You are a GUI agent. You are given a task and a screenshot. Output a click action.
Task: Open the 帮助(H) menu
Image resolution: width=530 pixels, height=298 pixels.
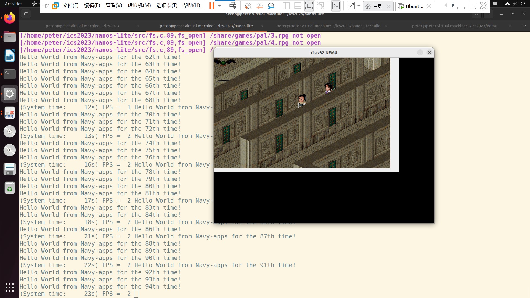pos(191,6)
